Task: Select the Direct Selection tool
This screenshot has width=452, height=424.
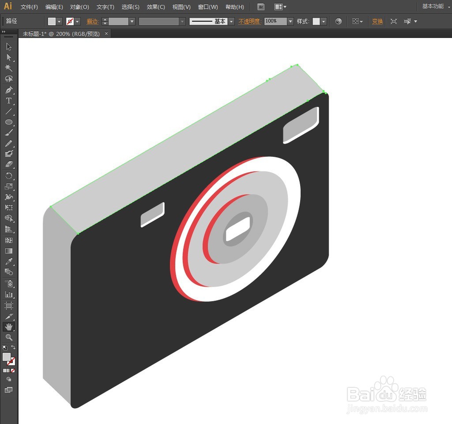Action: point(9,57)
